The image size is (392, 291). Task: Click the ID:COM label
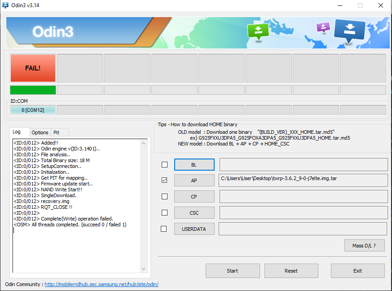[19, 101]
